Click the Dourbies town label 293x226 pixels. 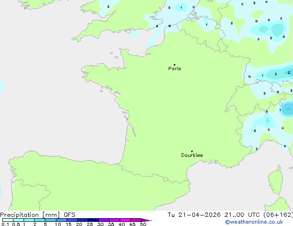(192, 155)
